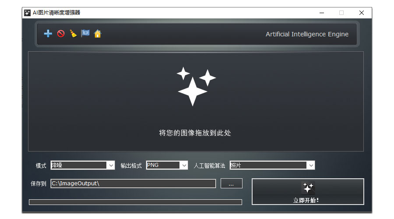394x219 pixels.
Task: Click the sparkle icon in drop area
Action: click(x=196, y=86)
